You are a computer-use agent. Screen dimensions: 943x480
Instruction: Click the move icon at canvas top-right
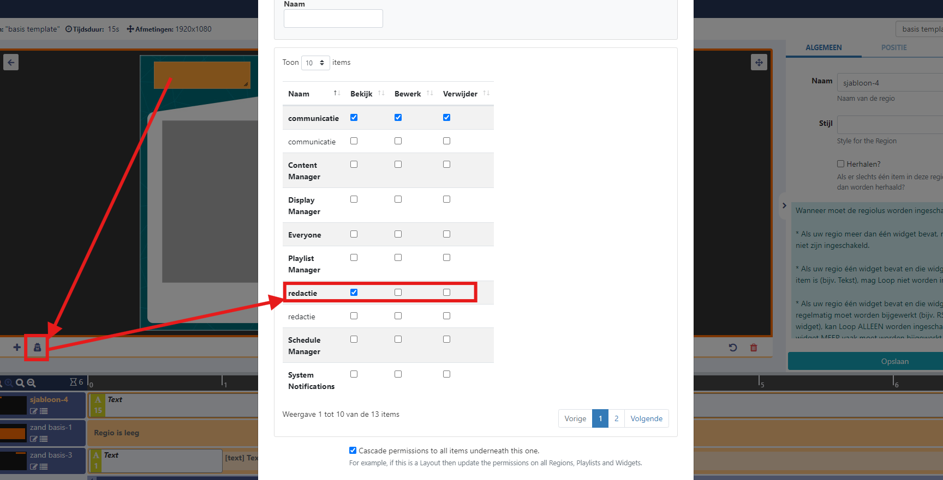coord(759,62)
